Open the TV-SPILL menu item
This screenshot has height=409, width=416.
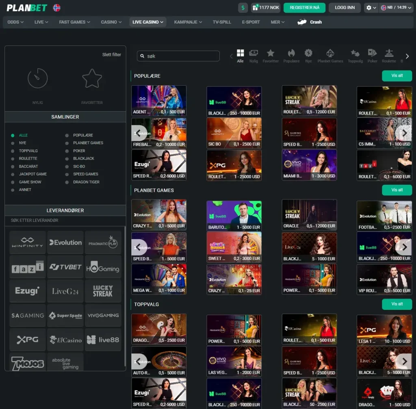tap(222, 22)
